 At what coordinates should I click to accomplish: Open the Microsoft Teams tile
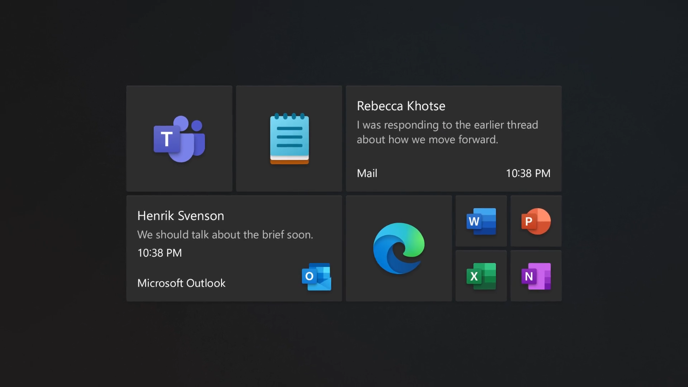pyautogui.click(x=179, y=138)
